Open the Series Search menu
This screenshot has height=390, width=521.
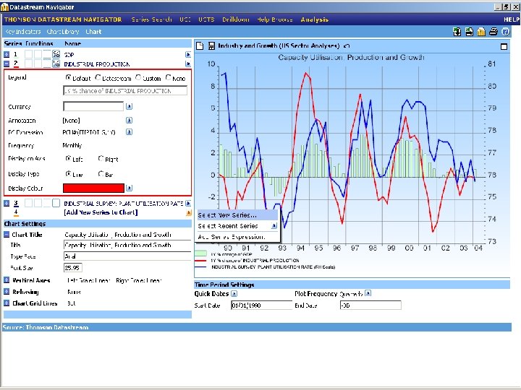pos(151,19)
